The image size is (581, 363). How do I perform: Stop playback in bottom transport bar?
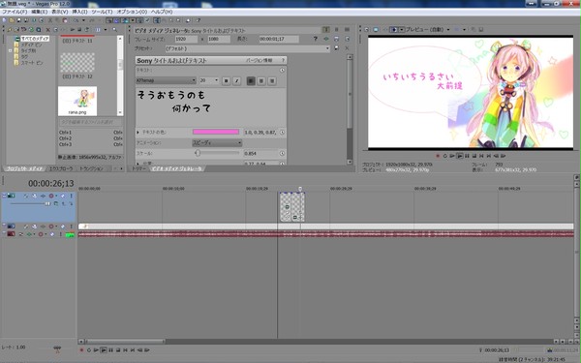(x=118, y=349)
